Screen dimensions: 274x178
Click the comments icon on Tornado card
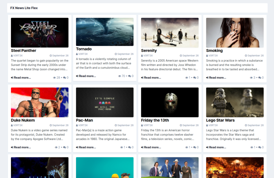pos(130,76)
